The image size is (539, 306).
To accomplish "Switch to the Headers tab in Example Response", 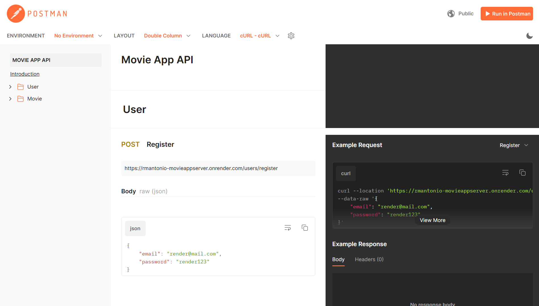I will tap(369, 259).
